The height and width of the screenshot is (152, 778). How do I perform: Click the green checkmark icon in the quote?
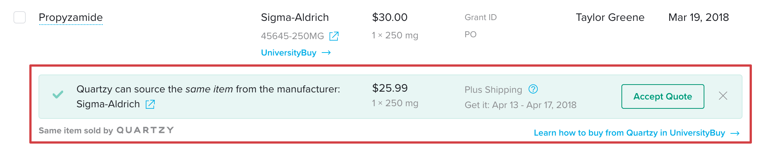58,95
